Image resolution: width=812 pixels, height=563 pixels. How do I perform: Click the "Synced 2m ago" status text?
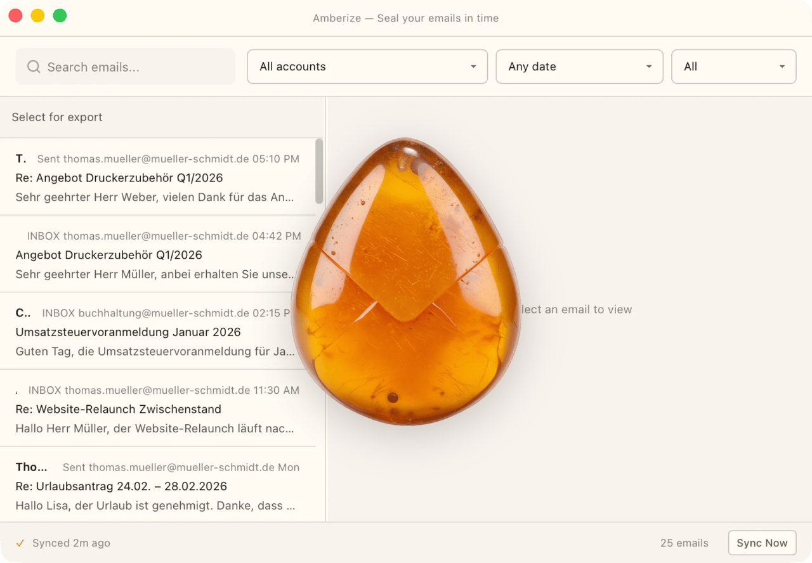tap(70, 543)
